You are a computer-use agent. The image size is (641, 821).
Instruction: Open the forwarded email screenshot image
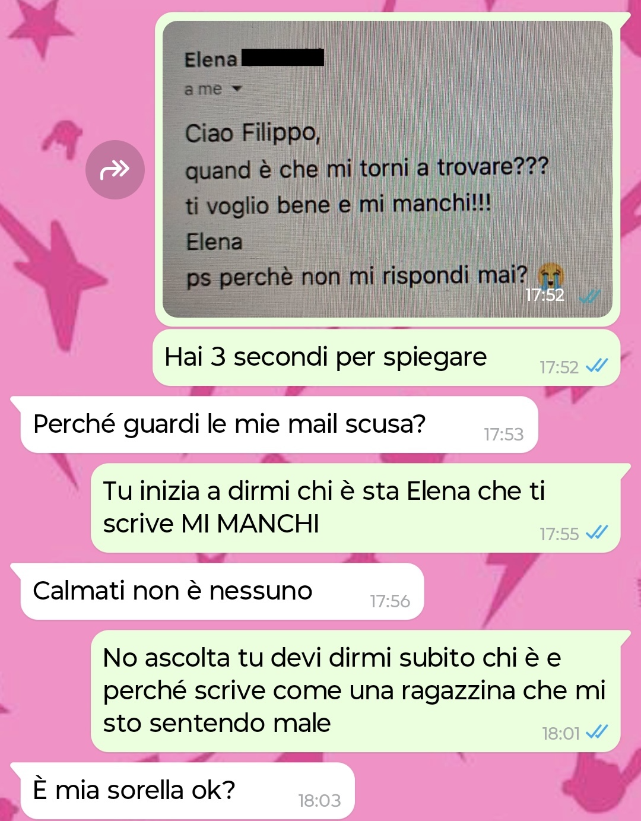[x=388, y=169]
